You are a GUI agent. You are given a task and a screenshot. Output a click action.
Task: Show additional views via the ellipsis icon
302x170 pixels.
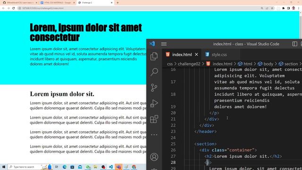coord(154,135)
